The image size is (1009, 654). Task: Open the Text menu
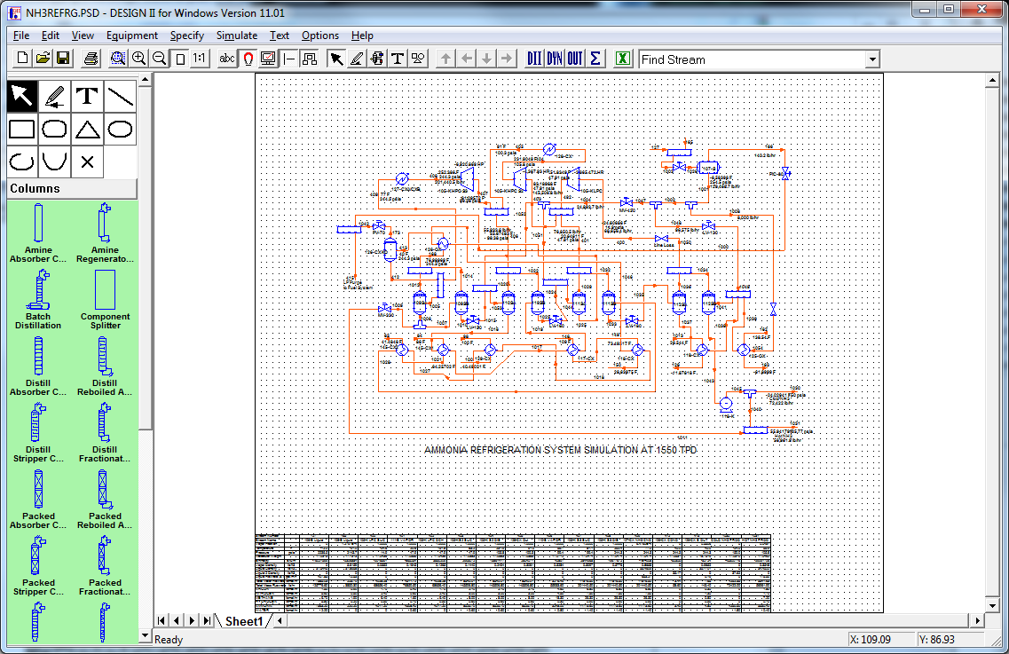click(x=280, y=35)
